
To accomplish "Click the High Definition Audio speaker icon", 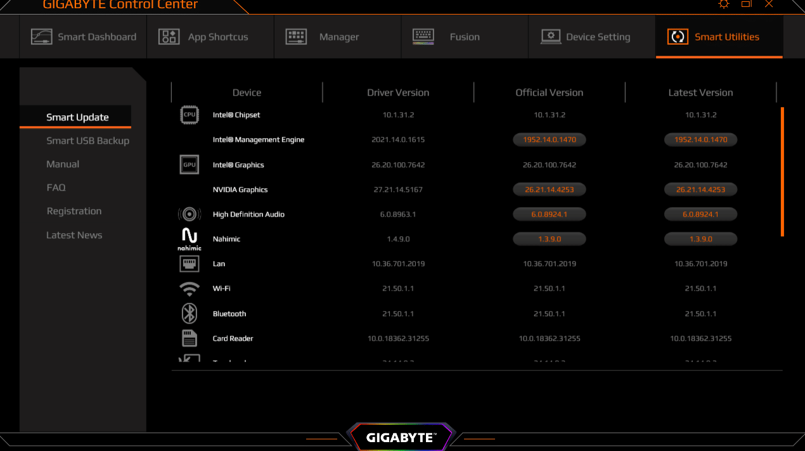I will tap(190, 214).
